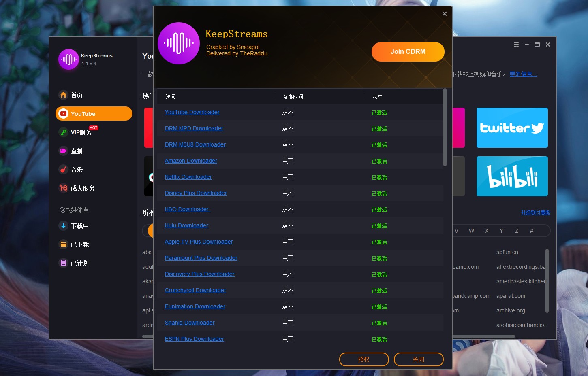The image size is (588, 376).
Task: Open the Hulu Downloader link
Action: 186,225
